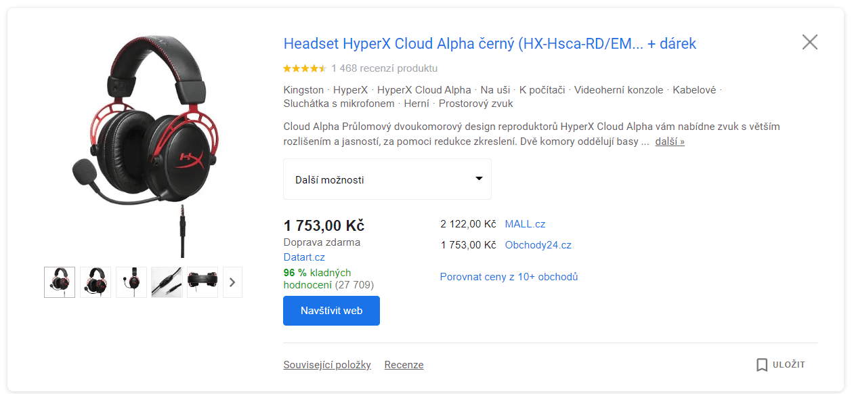Image resolution: width=852 pixels, height=394 pixels.
Task: Click the Kabelové attribute text
Action: click(x=694, y=90)
